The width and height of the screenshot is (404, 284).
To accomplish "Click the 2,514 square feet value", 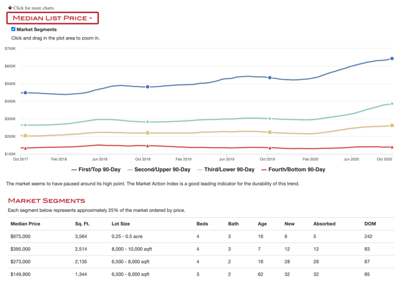I will coord(81,249).
